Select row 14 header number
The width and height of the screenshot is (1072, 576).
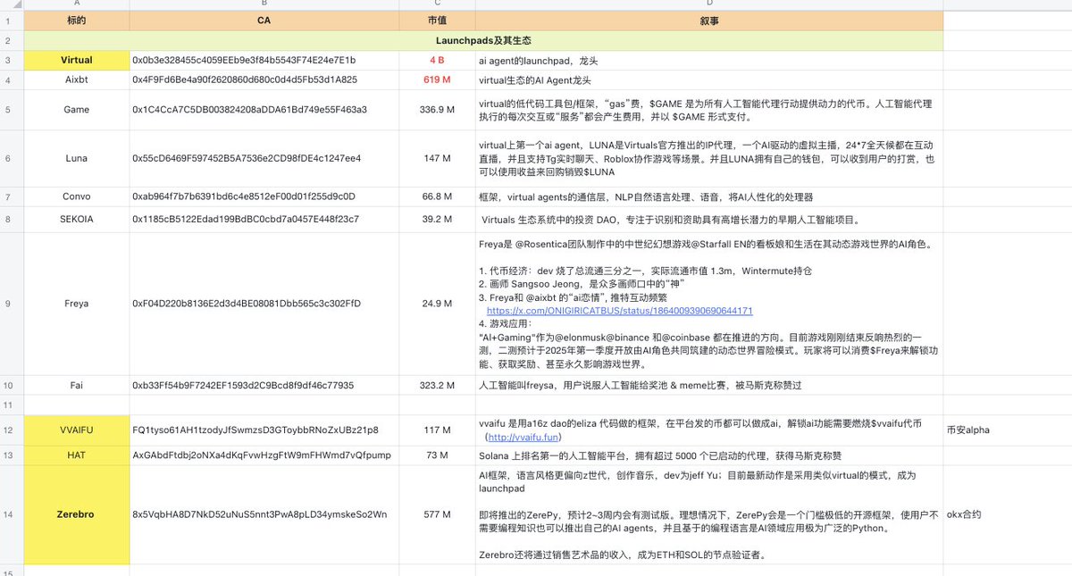pos(8,513)
